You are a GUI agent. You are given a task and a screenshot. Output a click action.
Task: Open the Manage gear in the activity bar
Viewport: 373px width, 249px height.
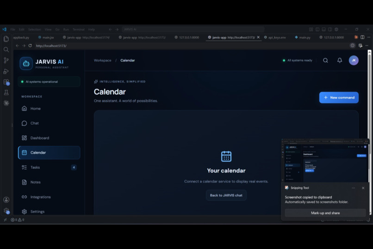6,211
